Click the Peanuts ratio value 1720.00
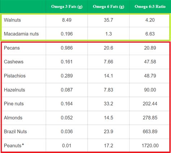This screenshot has height=153, width=171. [150, 145]
